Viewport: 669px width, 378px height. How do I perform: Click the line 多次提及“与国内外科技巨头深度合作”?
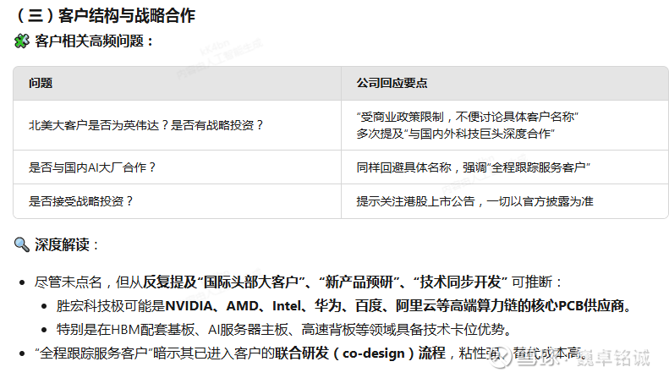tap(455, 134)
